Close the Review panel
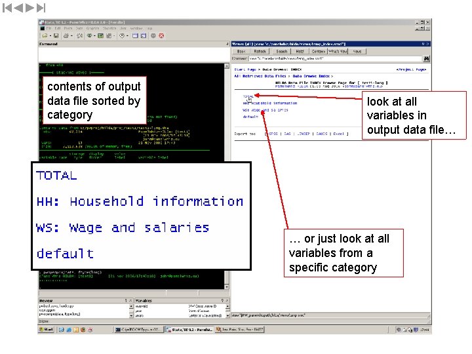The image size is (472, 354). (x=130, y=300)
